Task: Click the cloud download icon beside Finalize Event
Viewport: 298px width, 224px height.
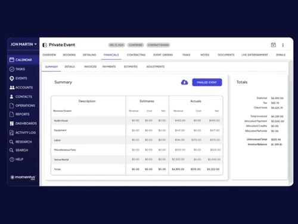Action: 184,82
